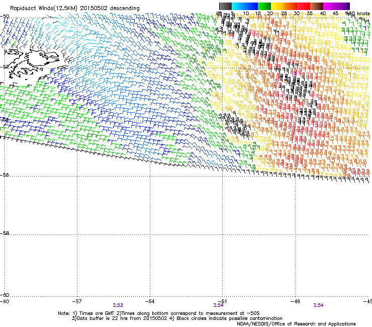This screenshot has width=372, height=327.
Task: Click the purple '2:53' overpass time label
Action: (x=118, y=305)
